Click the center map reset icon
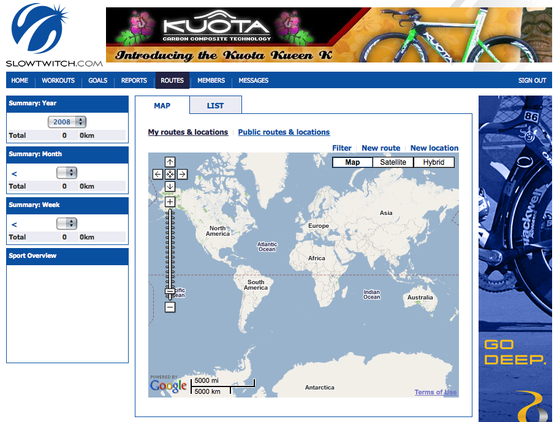Viewport: 557px width, 422px height. (x=170, y=175)
